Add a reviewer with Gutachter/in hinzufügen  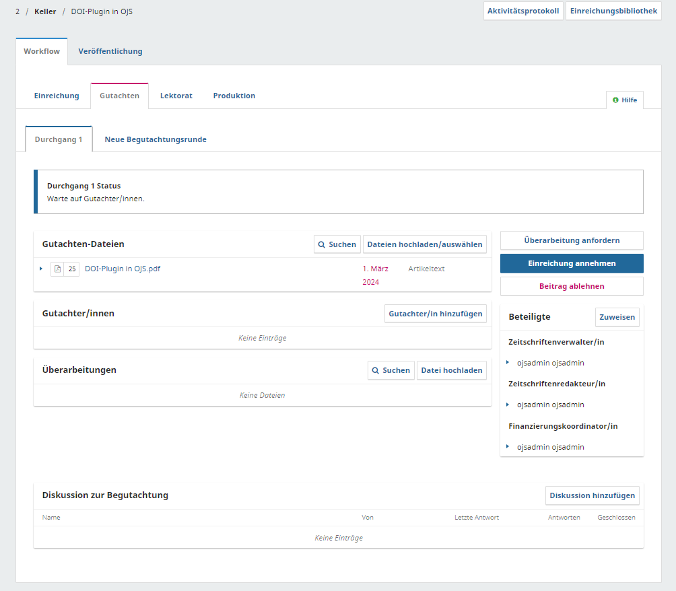coord(435,314)
